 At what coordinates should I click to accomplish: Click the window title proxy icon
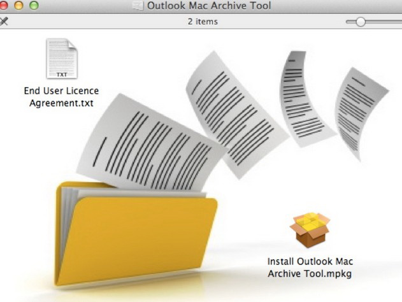(138, 5)
